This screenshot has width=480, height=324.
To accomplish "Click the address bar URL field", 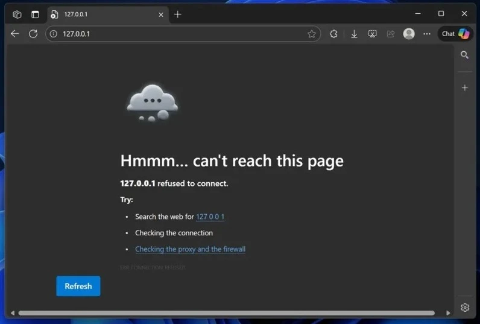I will [x=181, y=34].
